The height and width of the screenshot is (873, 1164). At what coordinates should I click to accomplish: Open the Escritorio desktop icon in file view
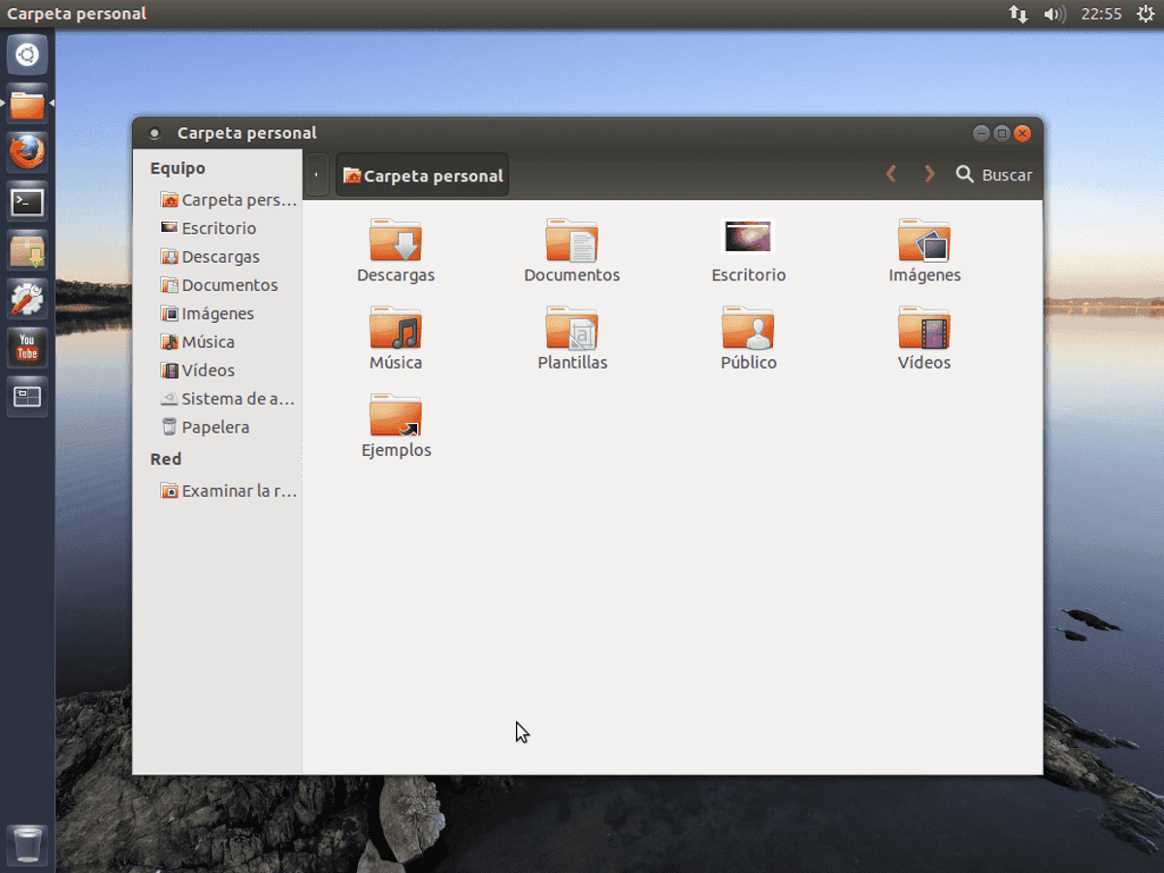[748, 239]
